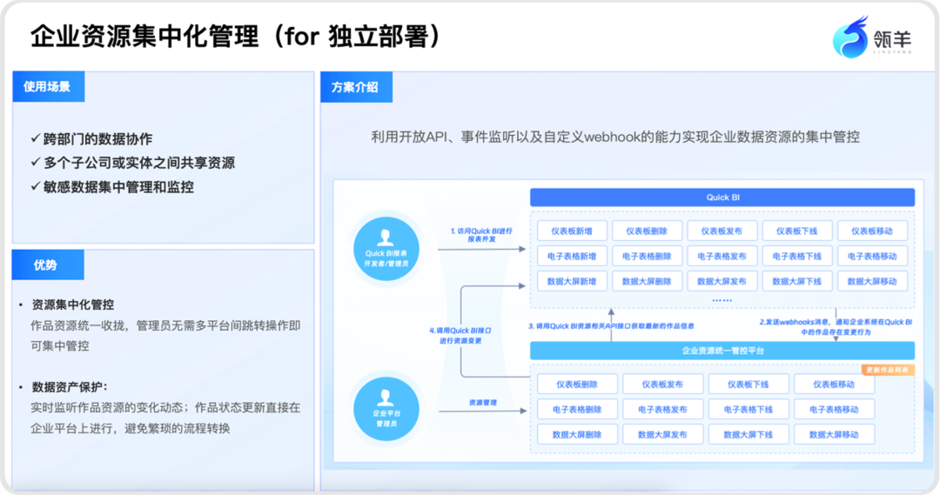Click the 企业资源统一管控平台 header bar
The image size is (940, 495).
coord(722,351)
